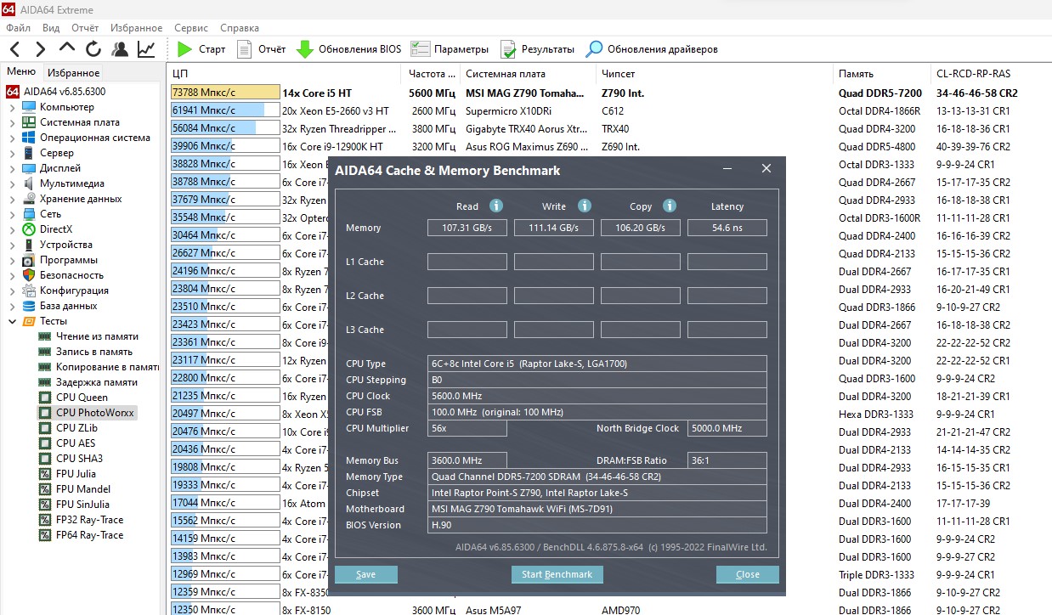Click the Write info icon in the benchmark dialog
Image resolution: width=1052 pixels, height=615 pixels.
(584, 206)
